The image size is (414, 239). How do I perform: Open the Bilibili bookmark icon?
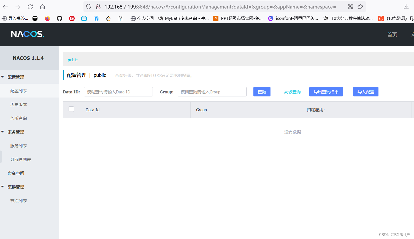click(84, 18)
